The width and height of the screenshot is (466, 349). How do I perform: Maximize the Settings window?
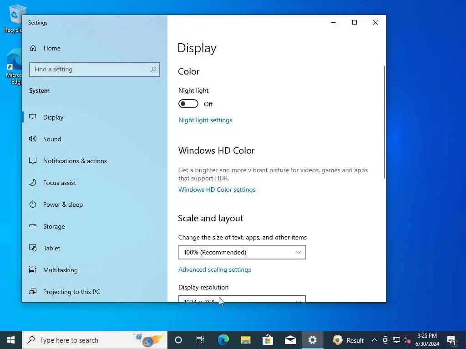pos(355,23)
